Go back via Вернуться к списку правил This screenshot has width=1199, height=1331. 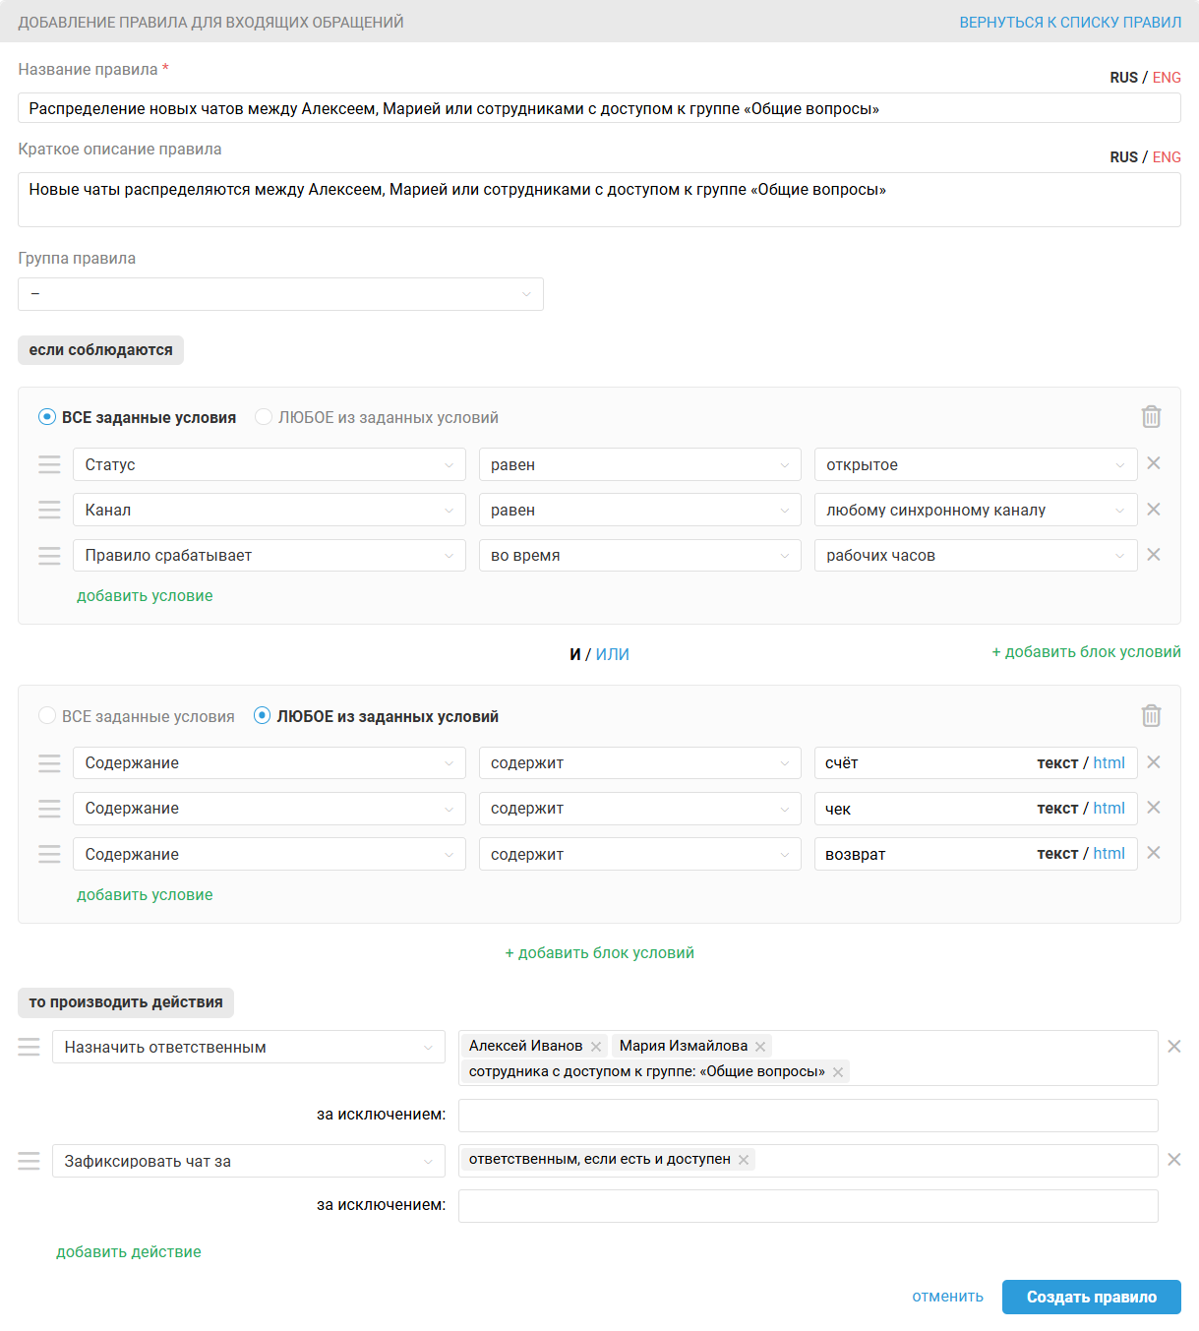coord(1070,22)
